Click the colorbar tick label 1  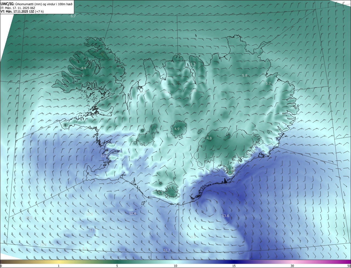[59, 266]
